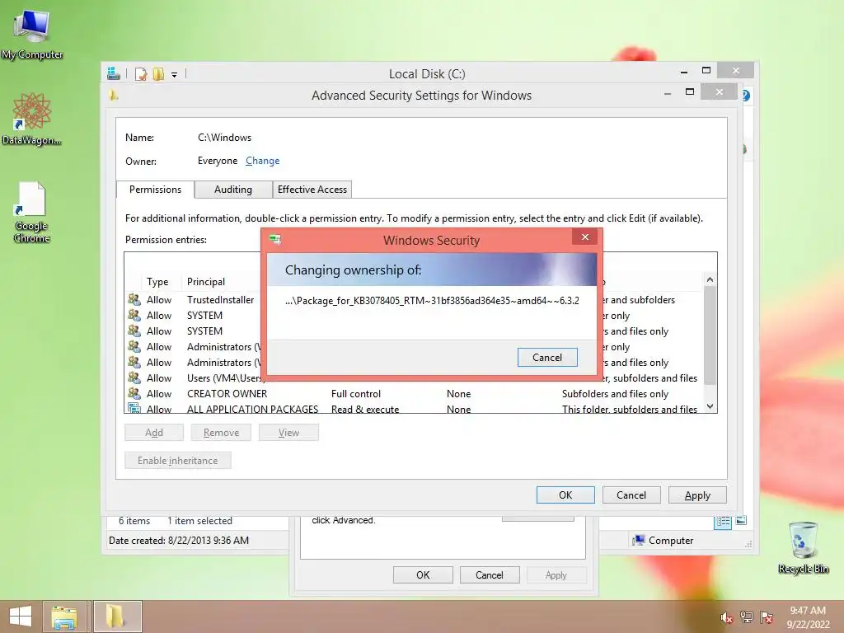This screenshot has width=844, height=633.
Task: Open Action Center flag icon
Action: coord(767,617)
